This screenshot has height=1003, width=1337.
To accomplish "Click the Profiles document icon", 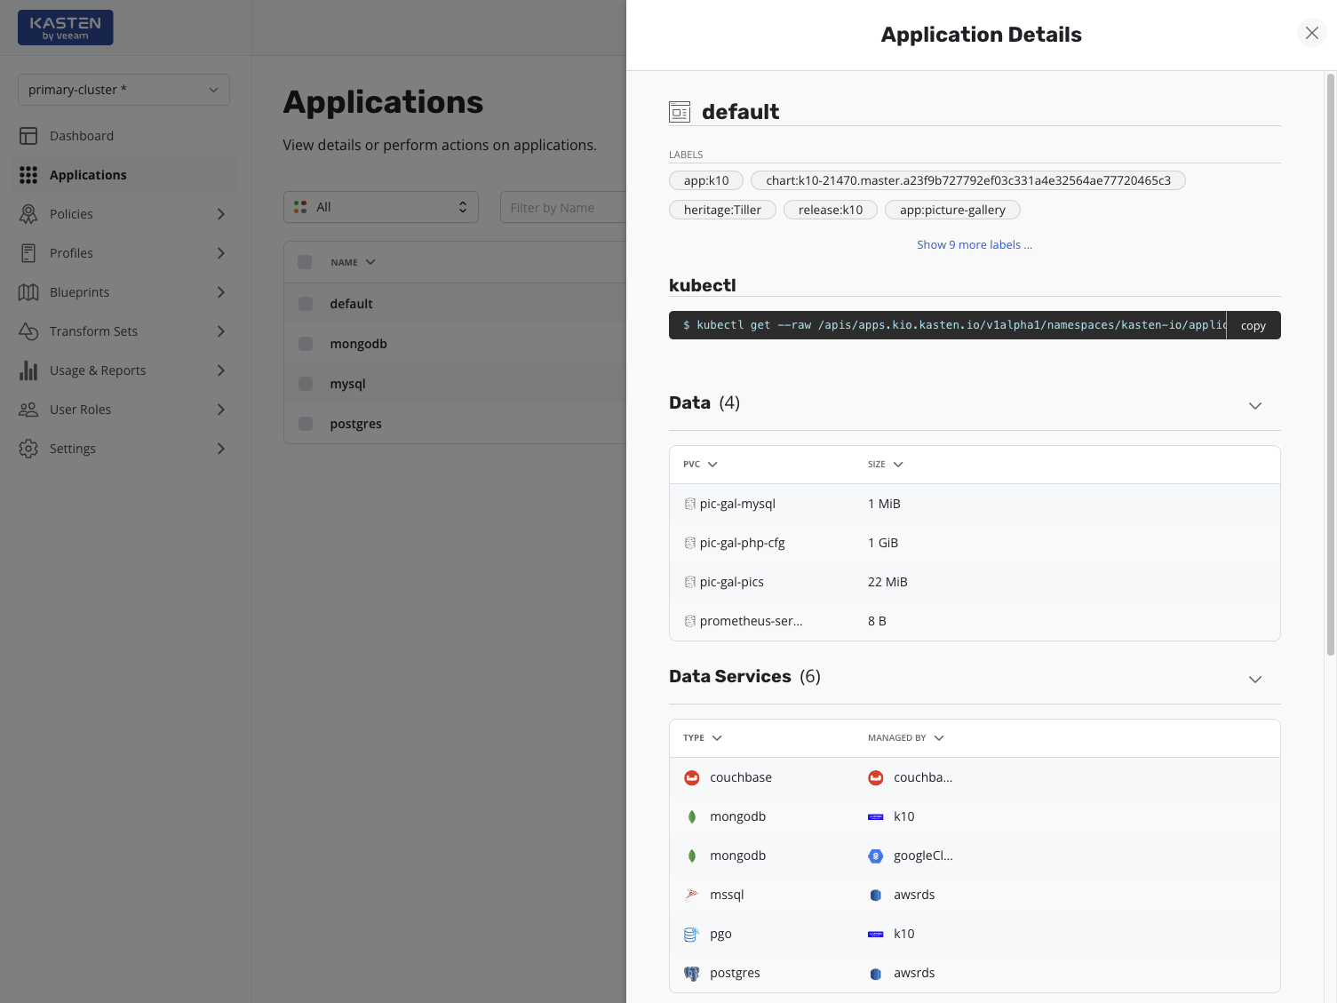I will click(28, 253).
